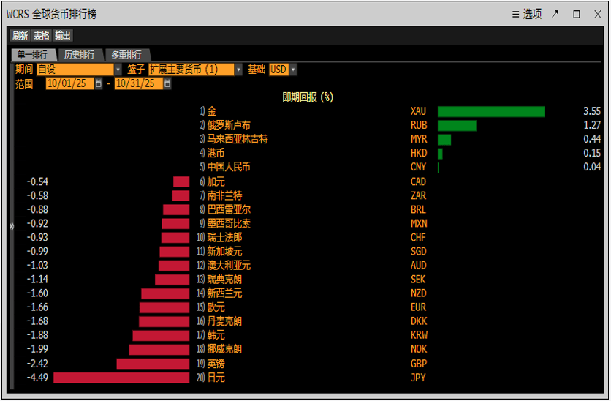The width and height of the screenshot is (611, 401).
Task: Click the GBP ticker code
Action: [419, 364]
